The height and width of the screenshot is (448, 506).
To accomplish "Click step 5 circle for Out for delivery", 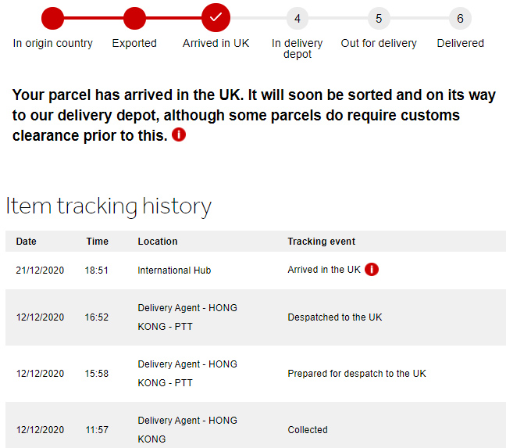I will point(379,18).
